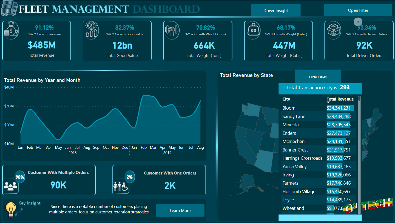395x223 pixels.
Task: Click the KG weight Cubic icon
Action: coord(253,31)
